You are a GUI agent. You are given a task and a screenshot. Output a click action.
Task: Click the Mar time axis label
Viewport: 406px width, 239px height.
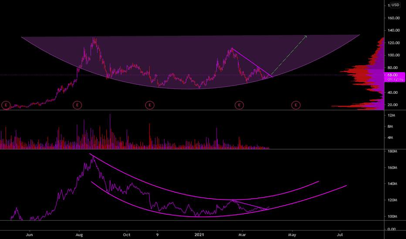(x=242, y=235)
